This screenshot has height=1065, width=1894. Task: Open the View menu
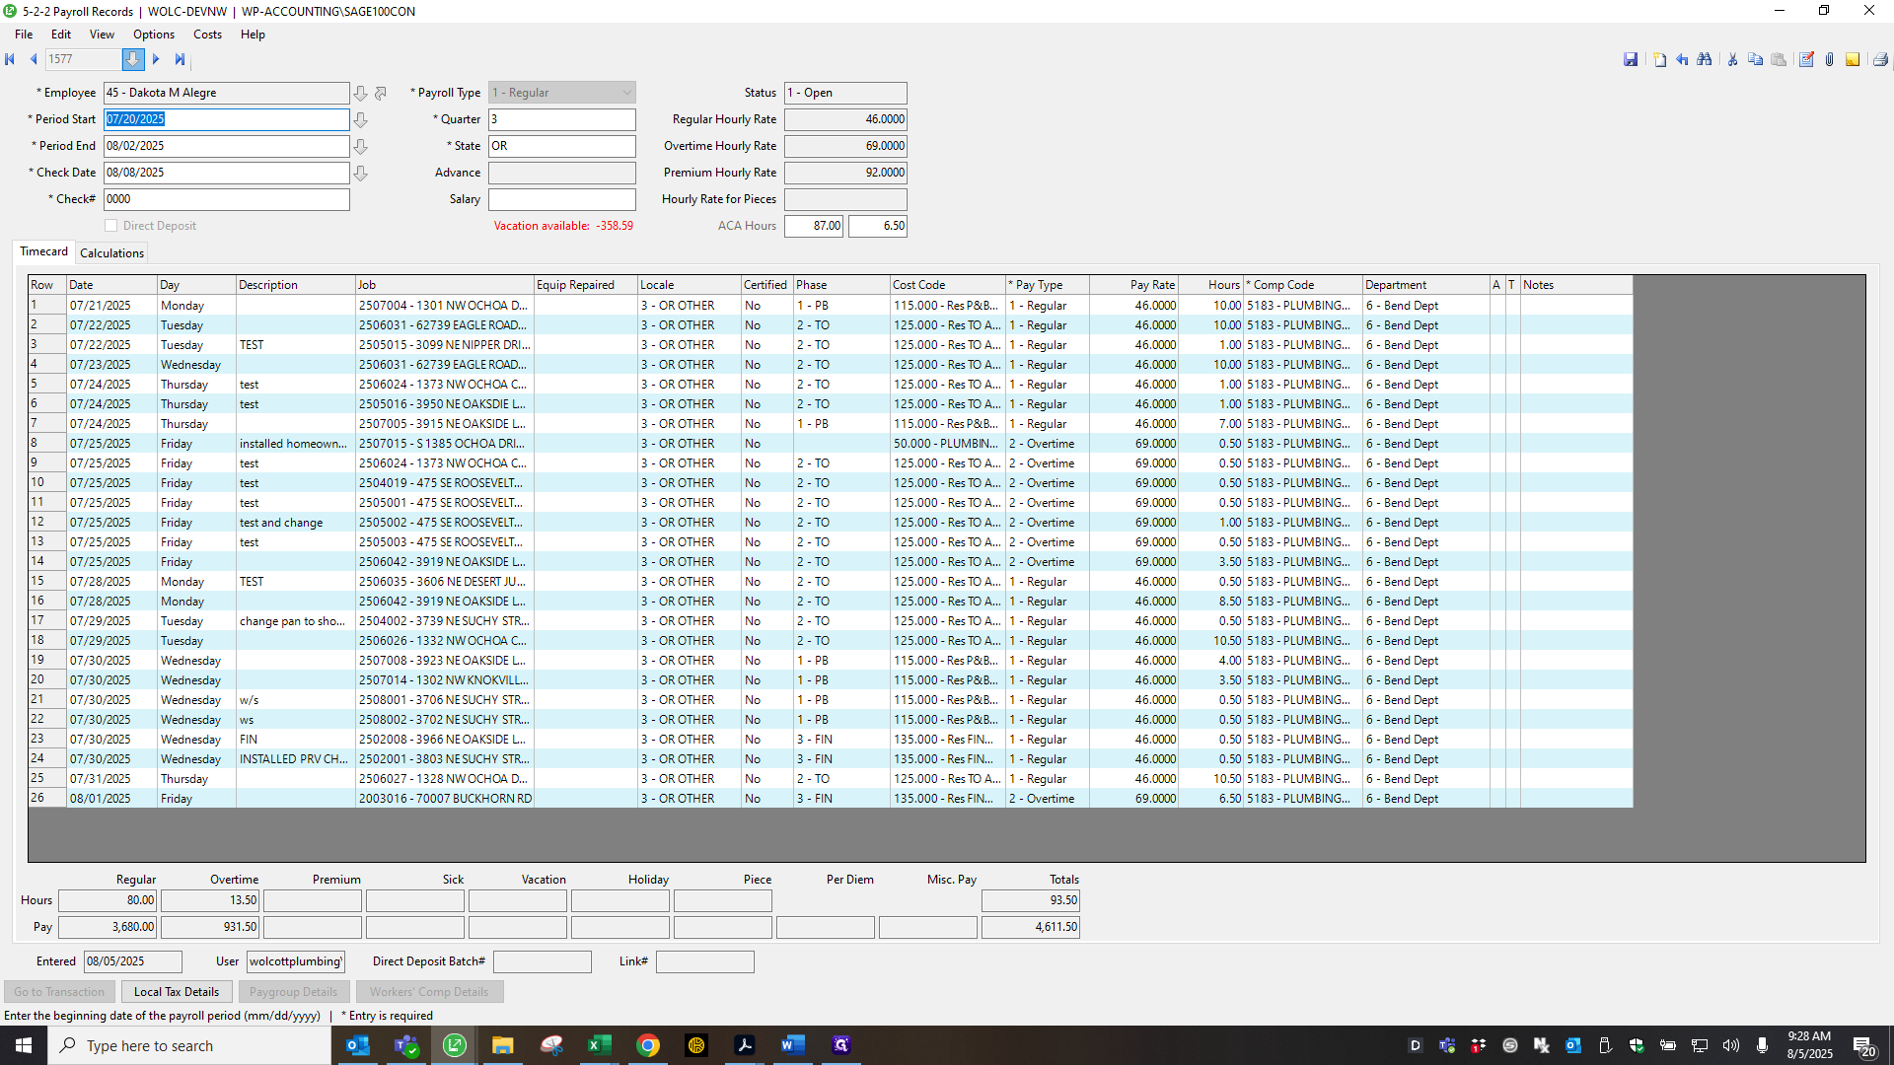pyautogui.click(x=102, y=35)
